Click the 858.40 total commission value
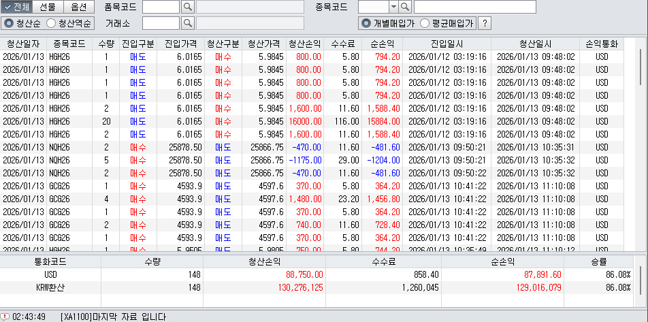 click(425, 275)
